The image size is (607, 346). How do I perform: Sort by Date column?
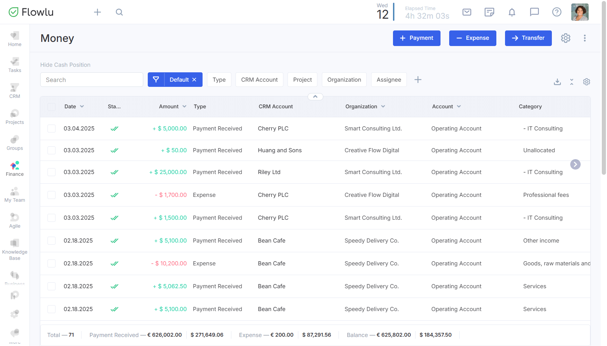coord(74,107)
